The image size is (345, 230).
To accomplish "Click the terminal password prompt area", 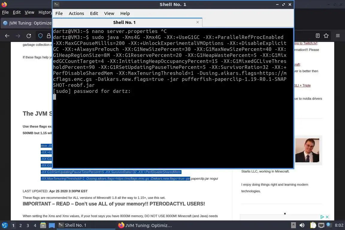I will pyautogui.click(x=92, y=91).
